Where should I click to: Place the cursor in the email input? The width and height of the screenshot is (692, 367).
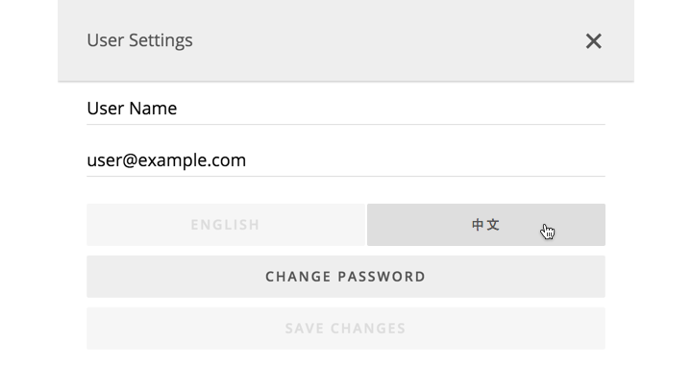346,160
